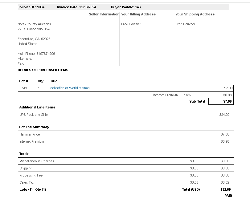Open the 'collection of world stamps' link
This screenshot has width=250, height=207.
[70, 88]
